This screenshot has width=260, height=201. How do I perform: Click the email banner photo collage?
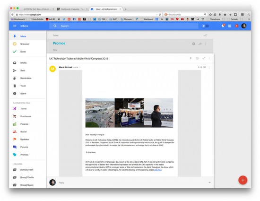click(129, 113)
